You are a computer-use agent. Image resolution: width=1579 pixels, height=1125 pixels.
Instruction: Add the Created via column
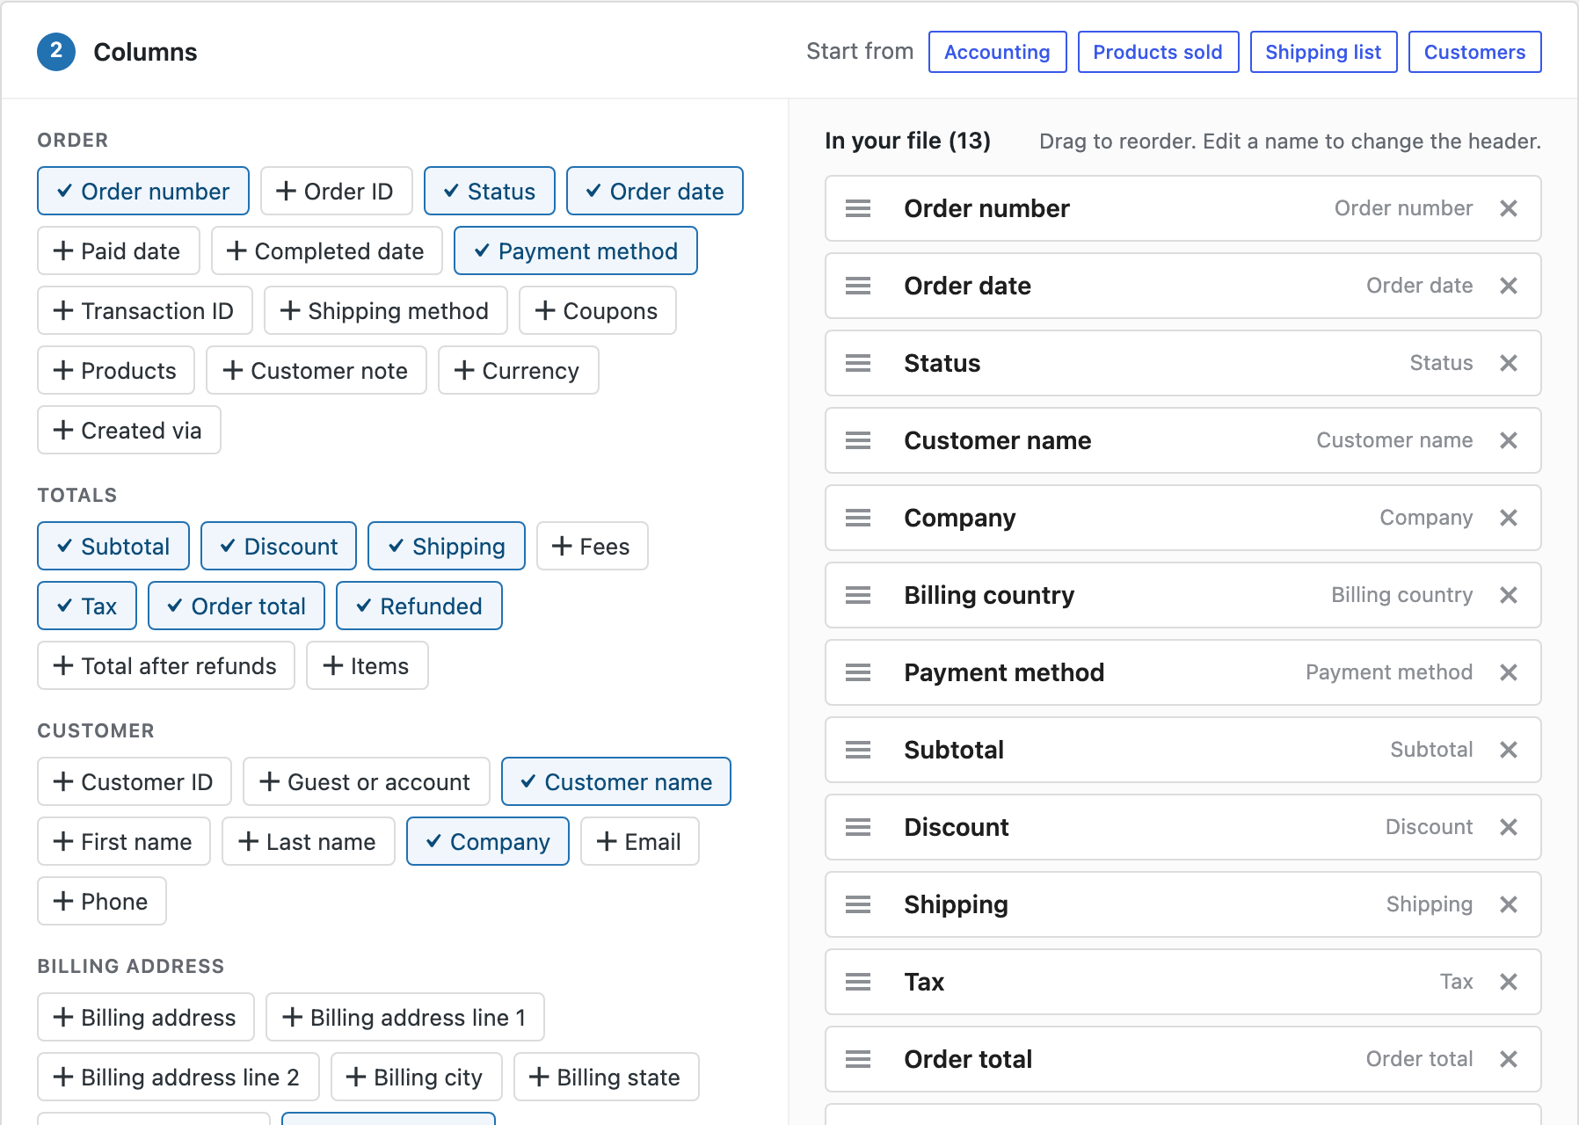[129, 430]
